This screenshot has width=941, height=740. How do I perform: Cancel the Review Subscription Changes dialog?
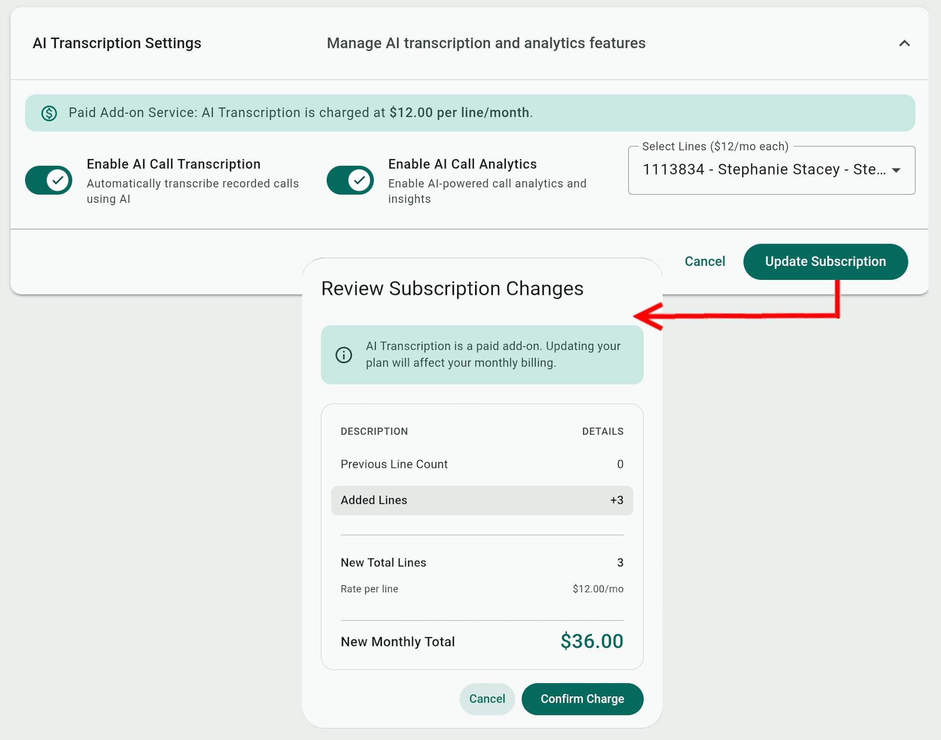[x=487, y=699]
